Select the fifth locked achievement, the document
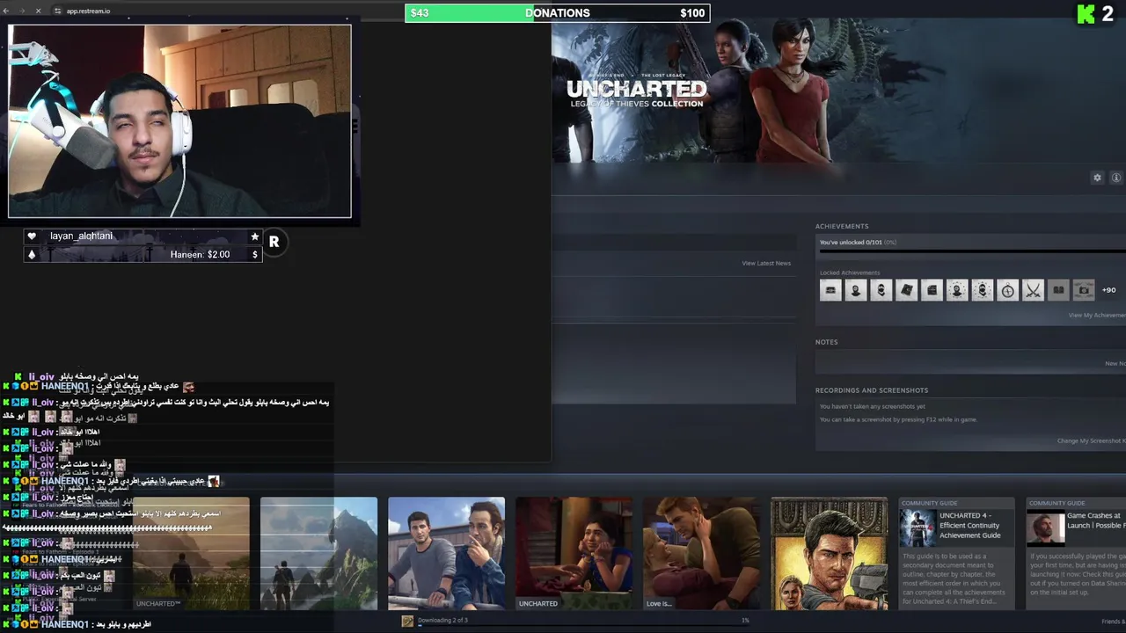This screenshot has height=633, width=1126. coord(932,290)
